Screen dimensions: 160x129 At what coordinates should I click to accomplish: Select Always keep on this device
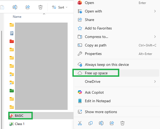coord(117,64)
